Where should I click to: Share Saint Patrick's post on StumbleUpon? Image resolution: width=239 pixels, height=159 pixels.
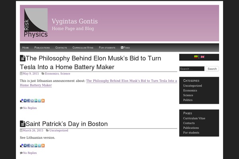click(36, 145)
